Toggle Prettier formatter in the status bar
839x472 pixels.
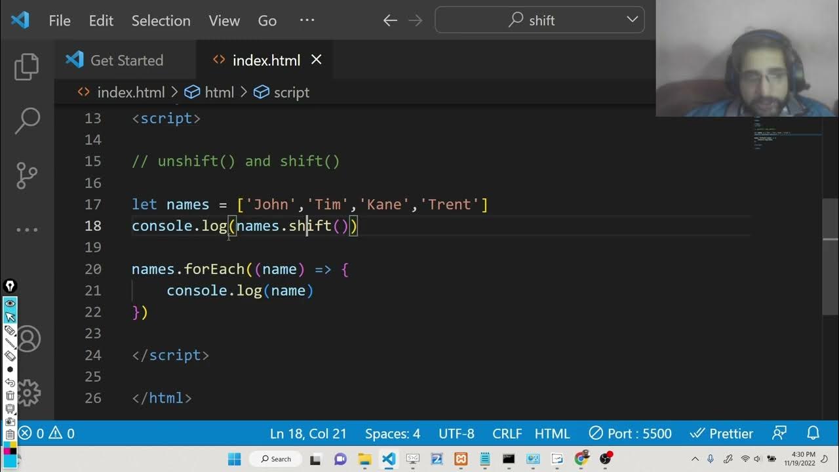pyautogui.click(x=722, y=433)
